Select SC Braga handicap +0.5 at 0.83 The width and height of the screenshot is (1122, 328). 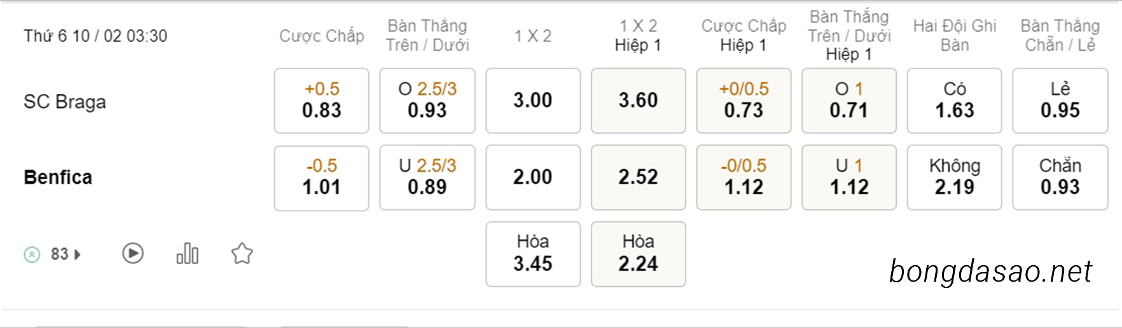pyautogui.click(x=322, y=101)
